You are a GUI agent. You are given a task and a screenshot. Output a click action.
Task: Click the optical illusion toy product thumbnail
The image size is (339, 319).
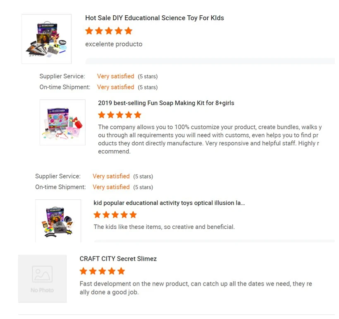tap(58, 221)
